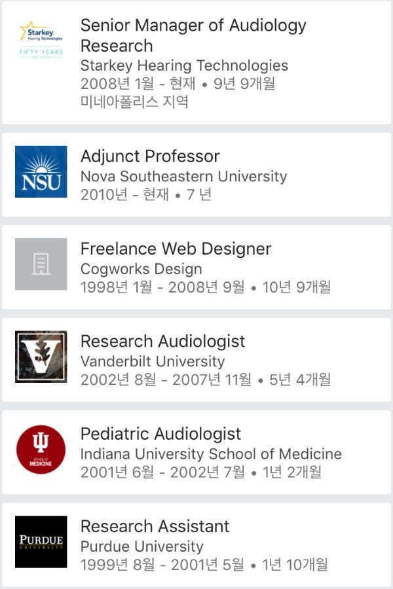Image resolution: width=393 pixels, height=589 pixels.
Task: Open the Research Audiologist position title
Action: coord(163,342)
